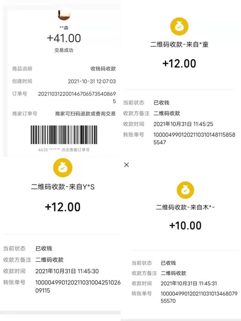Select the order number starting with 20211031220014
The width and height of the screenshot is (241, 321).
pos(77,97)
